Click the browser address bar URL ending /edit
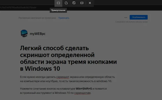Viewport: 162px width, 100px height. [x=18, y=8]
